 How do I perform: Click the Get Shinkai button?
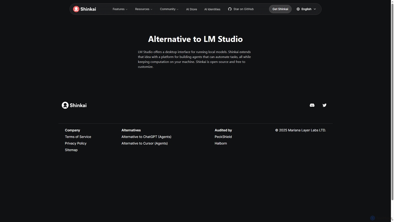(280, 9)
